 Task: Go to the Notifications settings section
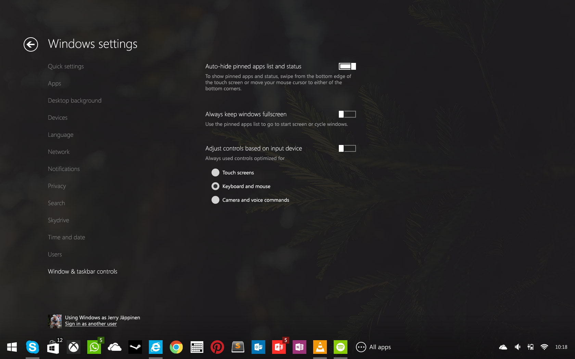64,169
